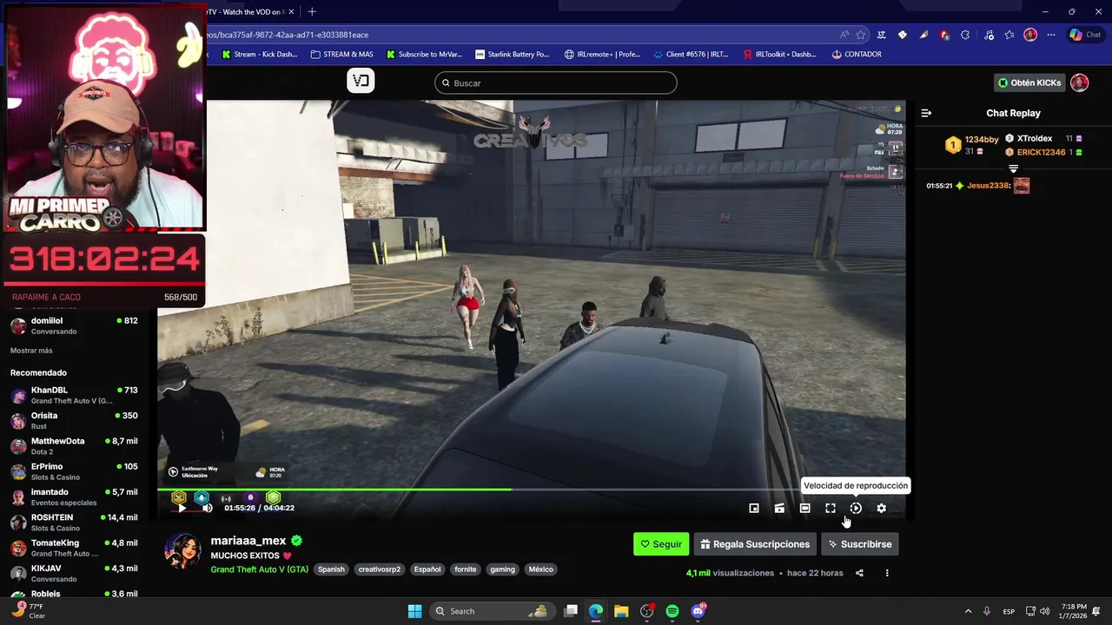Screen dimensions: 1112x625
Task: Select the México tag
Action: coord(540,569)
